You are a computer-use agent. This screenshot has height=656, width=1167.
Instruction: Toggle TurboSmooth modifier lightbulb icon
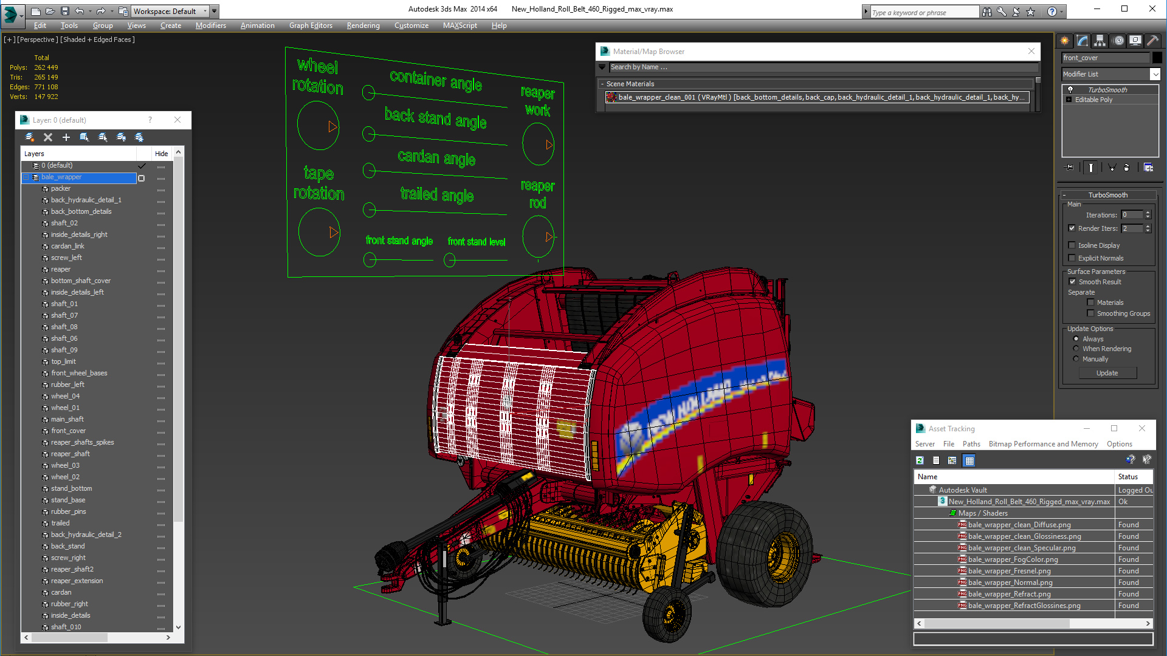click(1070, 89)
